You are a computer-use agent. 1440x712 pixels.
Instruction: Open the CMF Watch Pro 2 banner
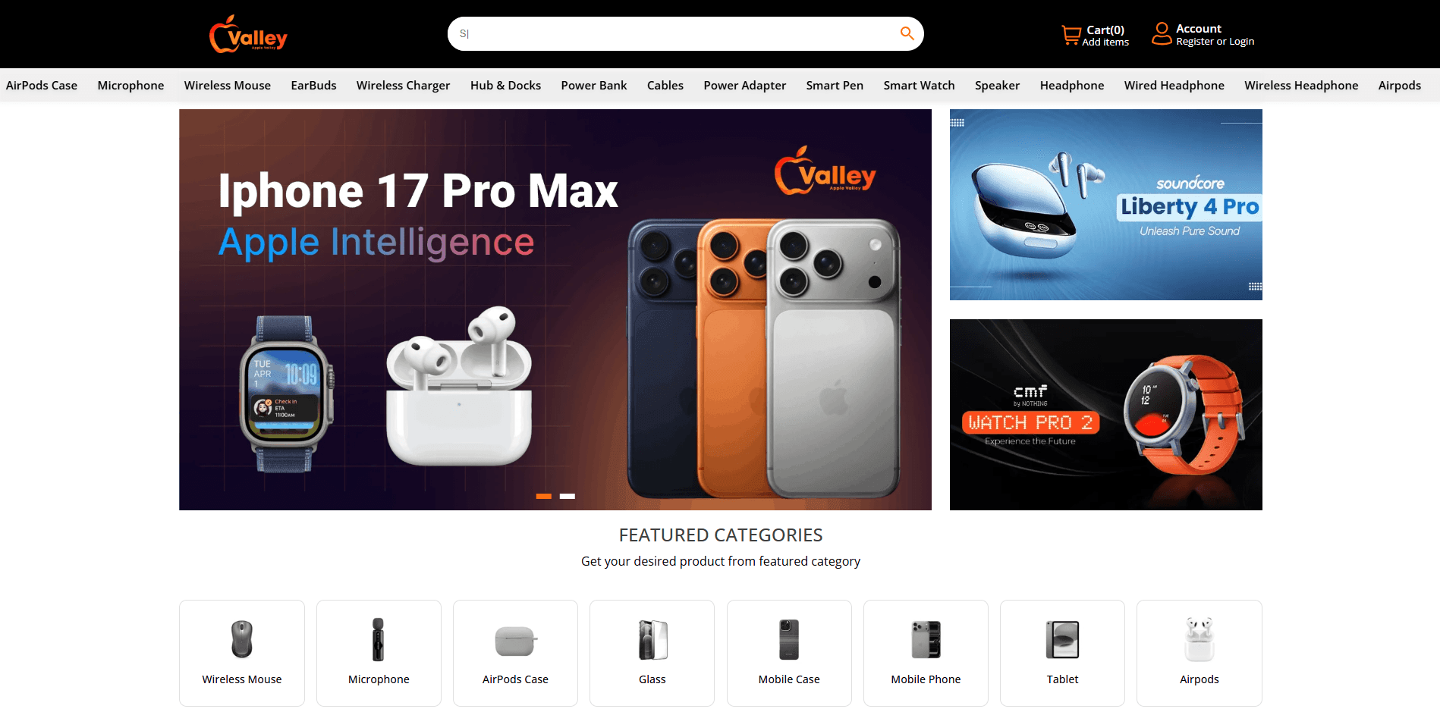1105,415
